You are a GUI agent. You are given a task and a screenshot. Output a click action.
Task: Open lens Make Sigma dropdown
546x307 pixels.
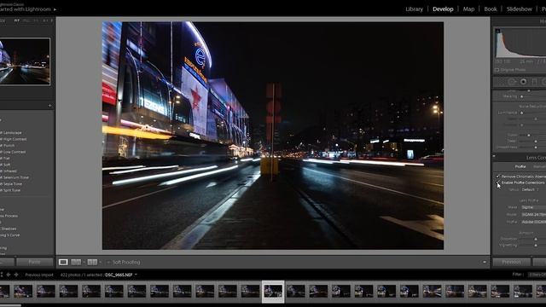click(x=533, y=207)
